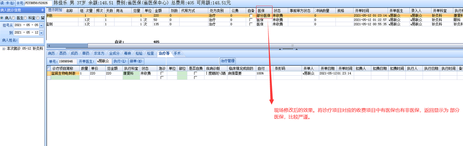Click the 医保 column header
Viewport: 463px width, 146px height.
click(x=264, y=11)
